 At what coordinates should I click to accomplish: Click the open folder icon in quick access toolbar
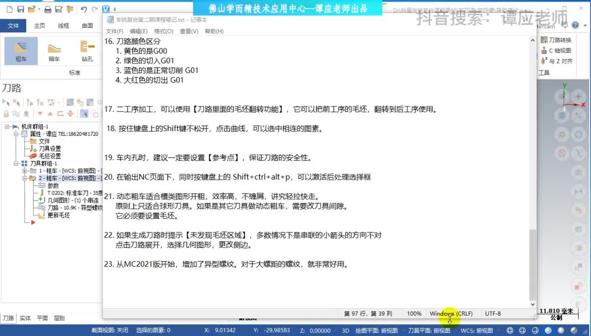point(31,9)
